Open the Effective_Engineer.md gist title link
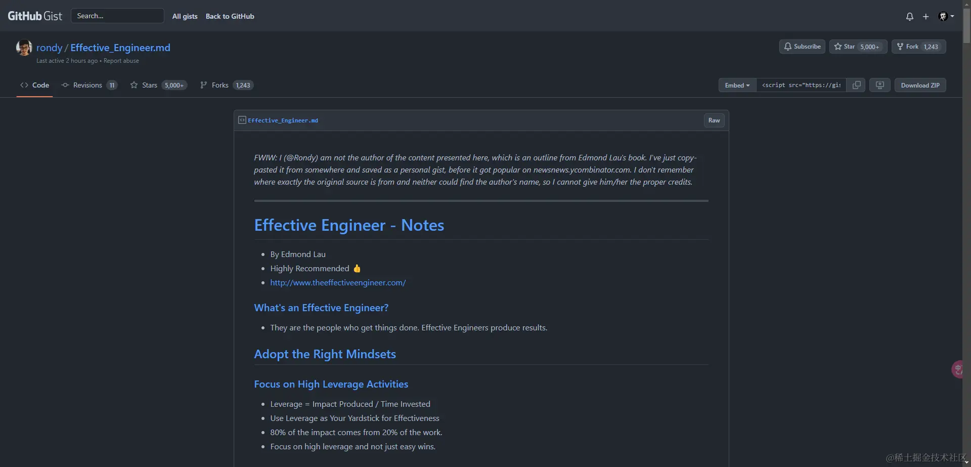Screen dimensions: 971x467 (120, 48)
